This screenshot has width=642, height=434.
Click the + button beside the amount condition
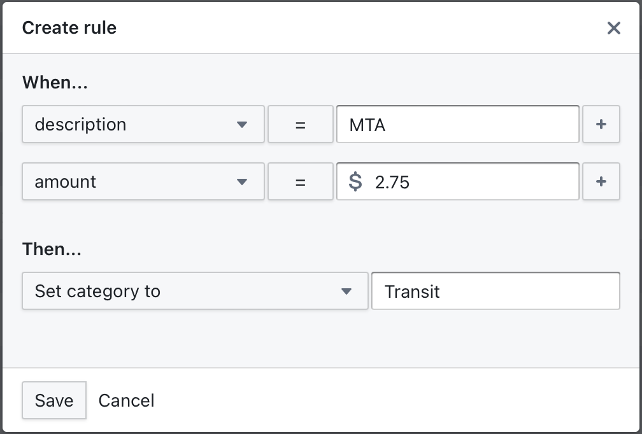point(601,181)
